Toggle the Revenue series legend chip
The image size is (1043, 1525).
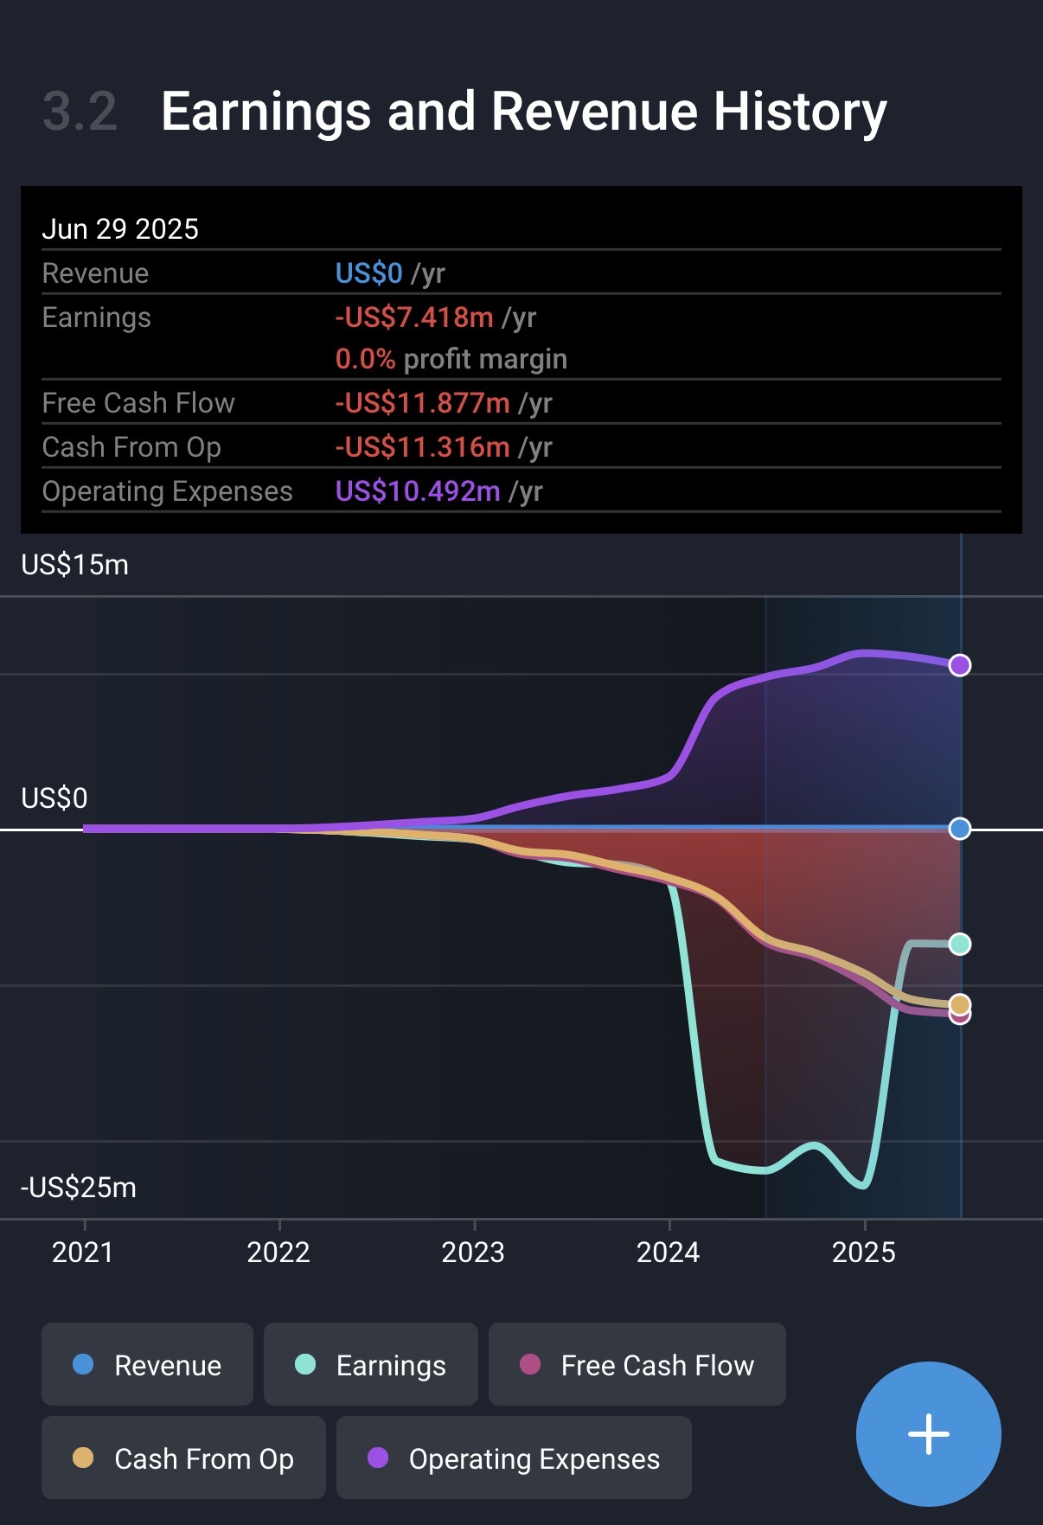[147, 1365]
